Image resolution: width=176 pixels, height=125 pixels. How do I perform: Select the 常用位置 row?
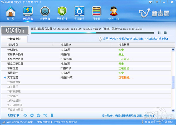(86, 68)
